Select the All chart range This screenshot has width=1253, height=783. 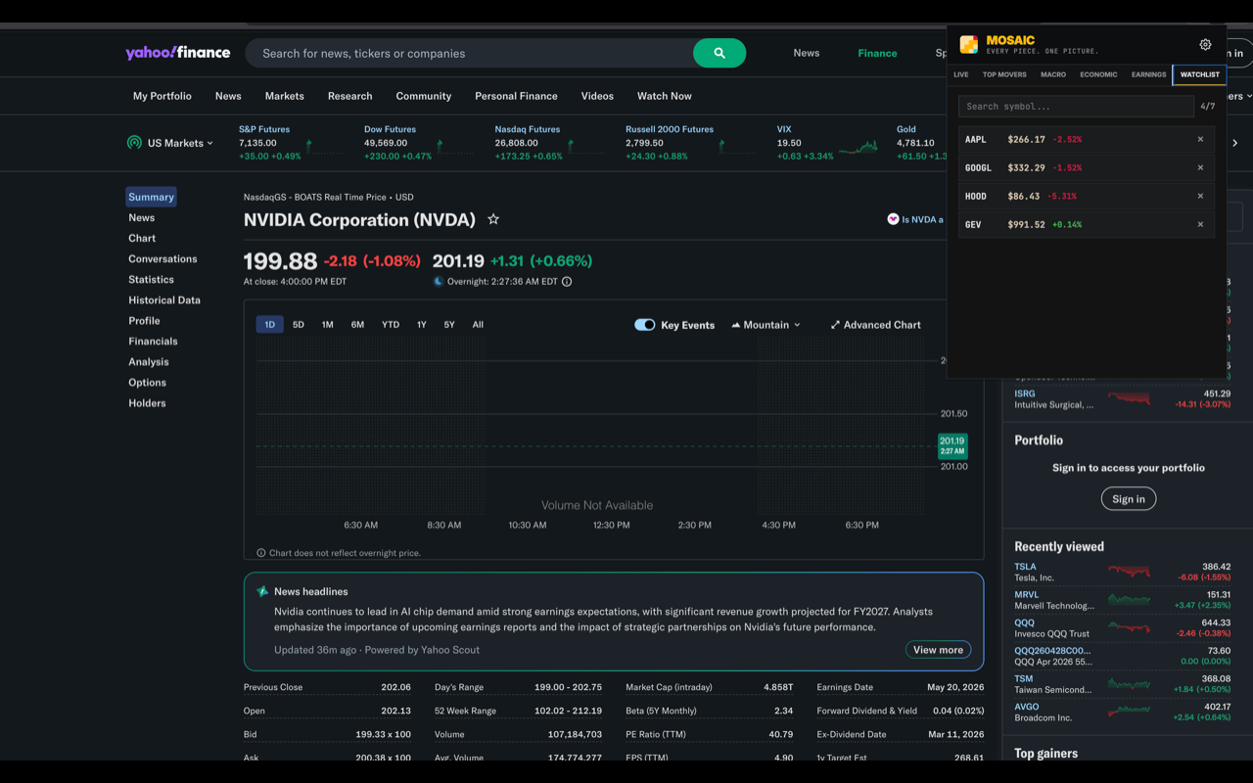478,324
